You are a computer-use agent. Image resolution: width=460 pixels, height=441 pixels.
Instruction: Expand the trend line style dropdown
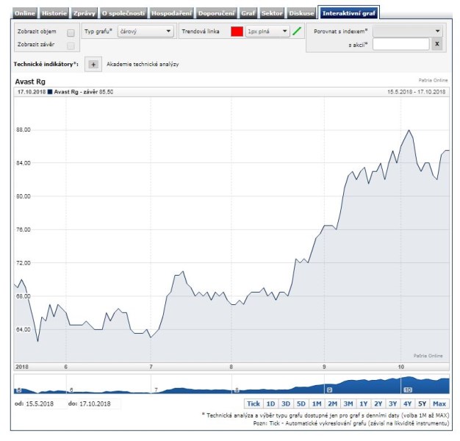pos(267,32)
